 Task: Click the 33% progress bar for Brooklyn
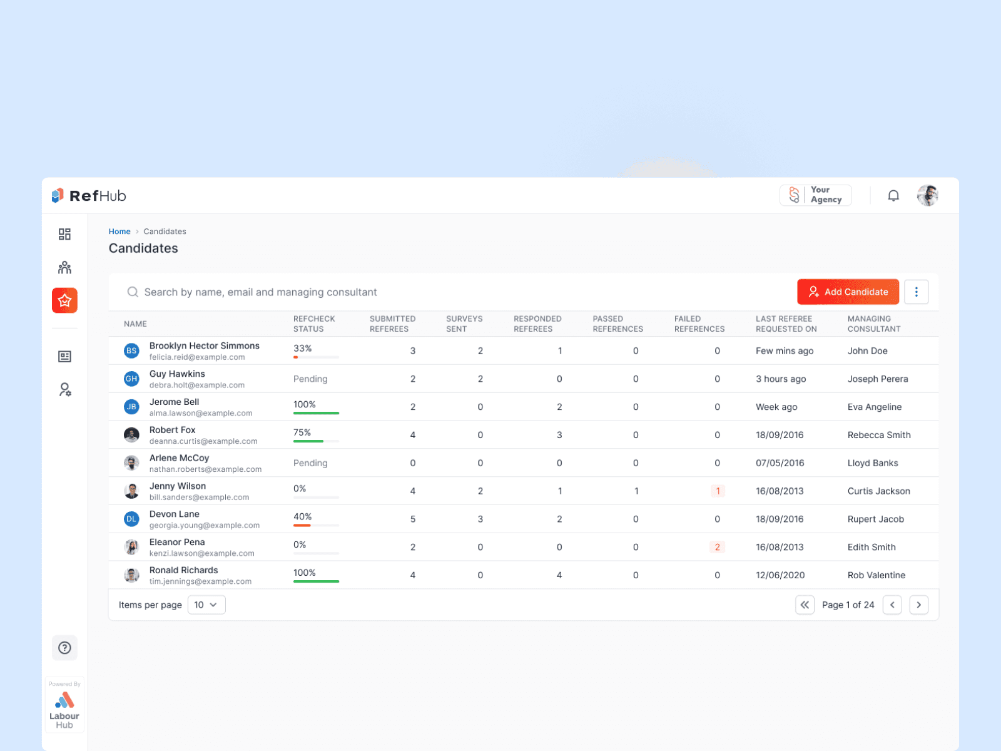pyautogui.click(x=316, y=357)
